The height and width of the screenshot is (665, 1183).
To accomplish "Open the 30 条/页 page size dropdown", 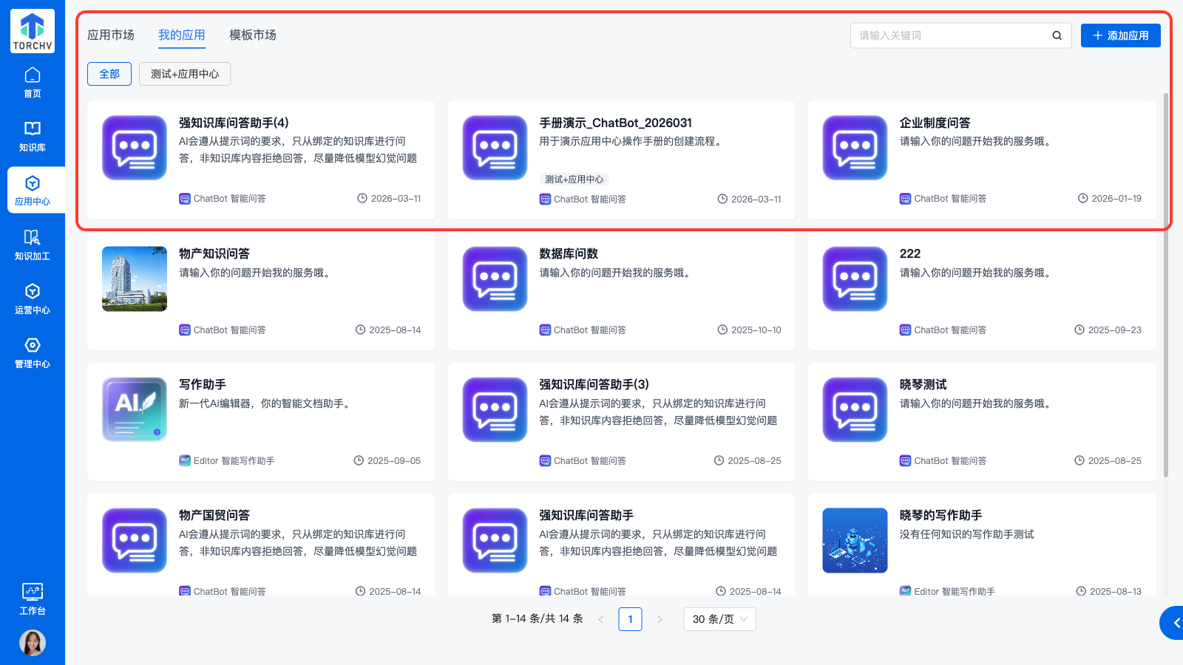I will (719, 619).
